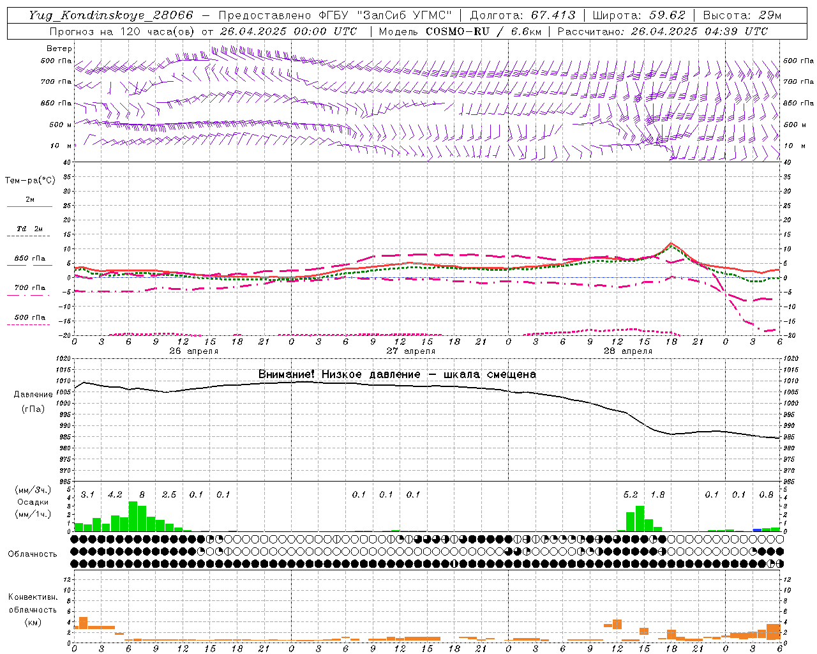Click the Высота: 29м header value
This screenshot has width=817, height=654.
[x=742, y=15]
